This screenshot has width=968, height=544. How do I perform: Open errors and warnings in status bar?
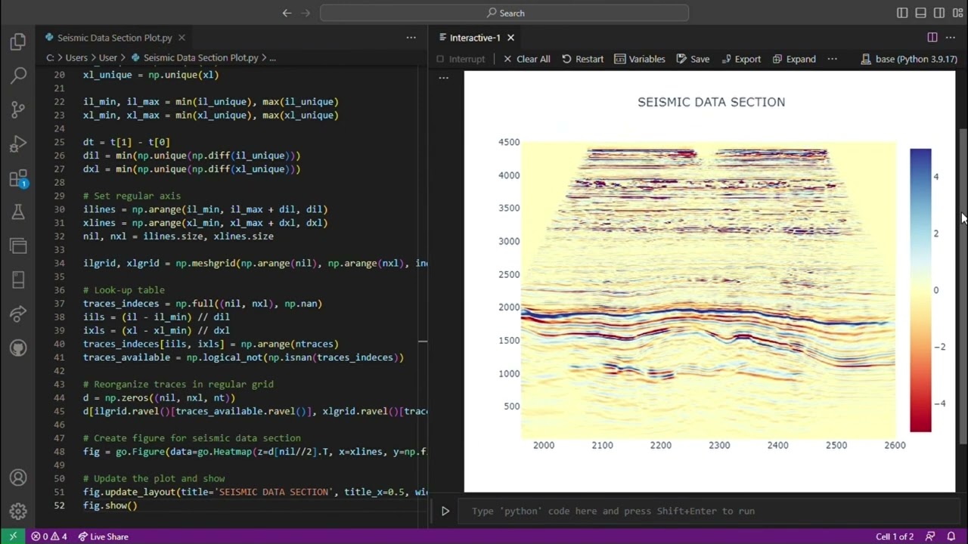click(x=49, y=536)
